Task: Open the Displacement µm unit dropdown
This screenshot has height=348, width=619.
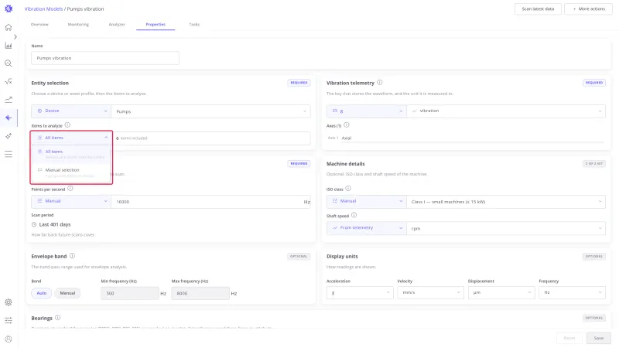Action: click(501, 292)
